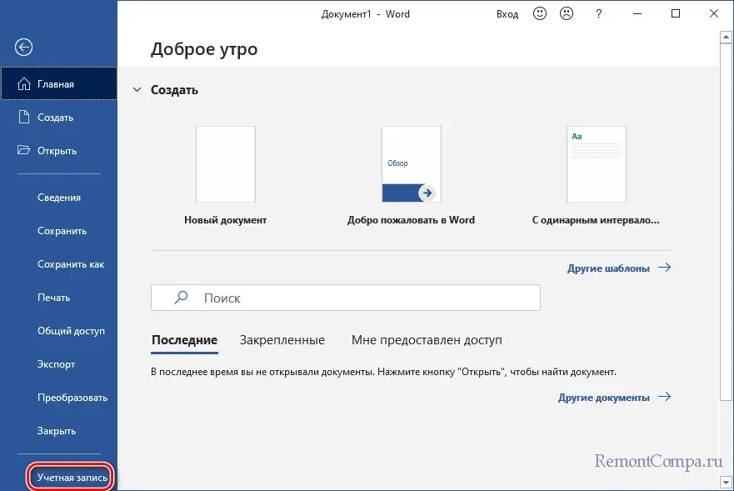Click in the Поиск search field
Image resolution: width=734 pixels, height=491 pixels.
[358, 298]
